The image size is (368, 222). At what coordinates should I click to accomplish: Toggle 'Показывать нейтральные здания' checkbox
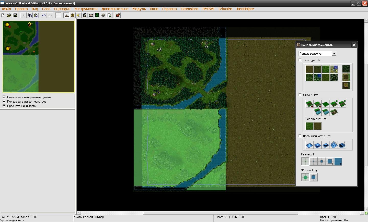coord(4,97)
